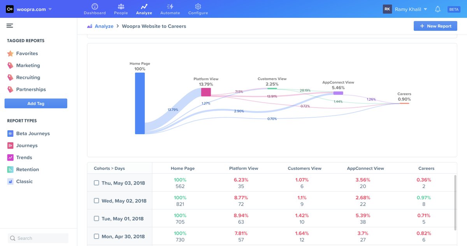Open the Marketing tag
This screenshot has width=467, height=246.
pyautogui.click(x=28, y=65)
